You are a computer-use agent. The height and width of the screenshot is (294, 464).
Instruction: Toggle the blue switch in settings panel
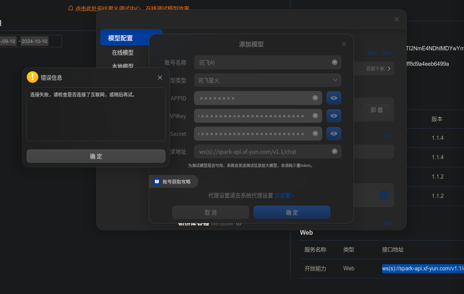tap(384, 195)
